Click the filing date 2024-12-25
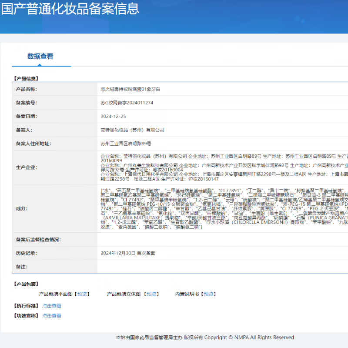348x348 pixels. click(113, 117)
